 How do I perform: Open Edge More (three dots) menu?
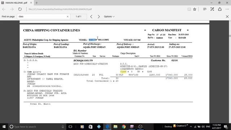227,9
